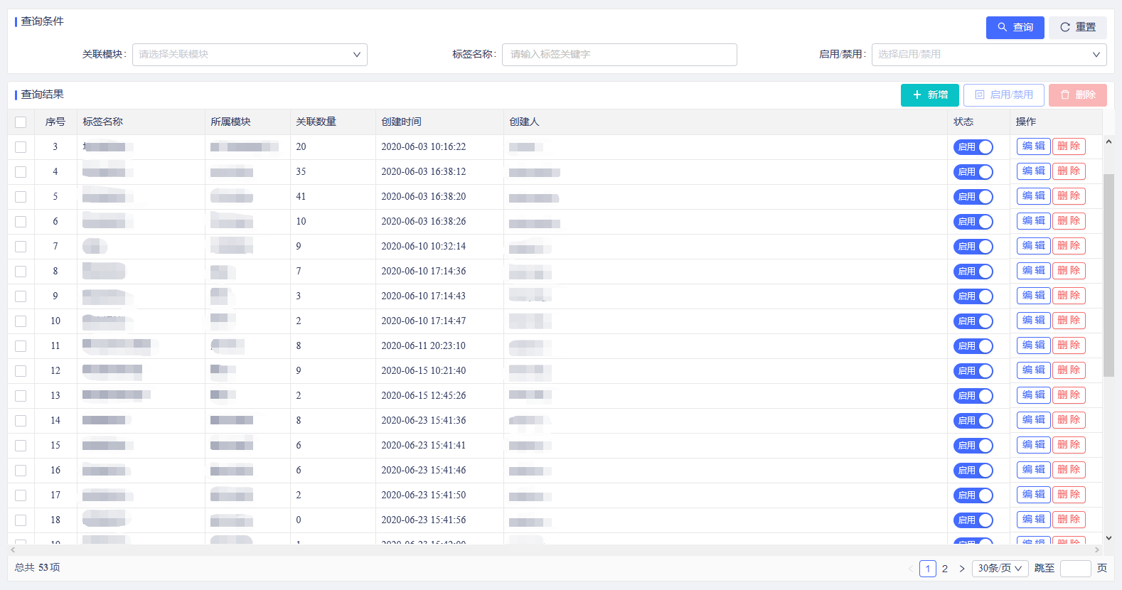This screenshot has width=1122, height=590.
Task: Click the 重置 reset button
Action: click(1077, 27)
